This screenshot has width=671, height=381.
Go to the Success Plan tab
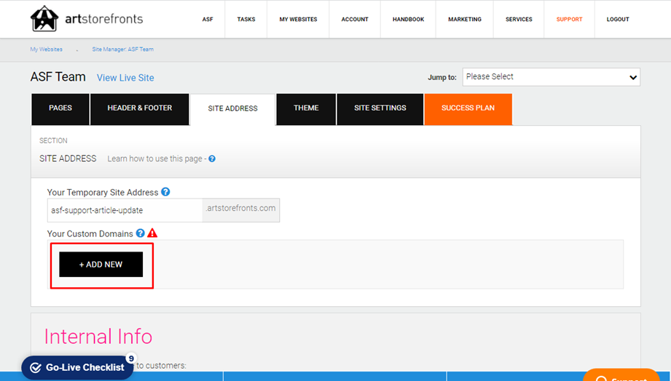pyautogui.click(x=468, y=109)
